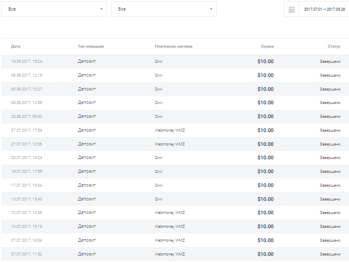Click the date range 2017.07.01 — 2017.09.26 field
The width and height of the screenshot is (349, 262).
tap(322, 9)
